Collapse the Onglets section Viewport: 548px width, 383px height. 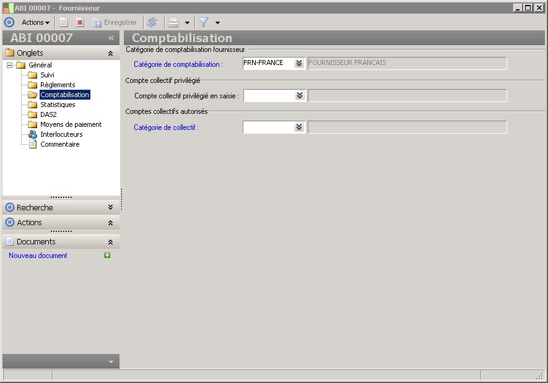[110, 53]
